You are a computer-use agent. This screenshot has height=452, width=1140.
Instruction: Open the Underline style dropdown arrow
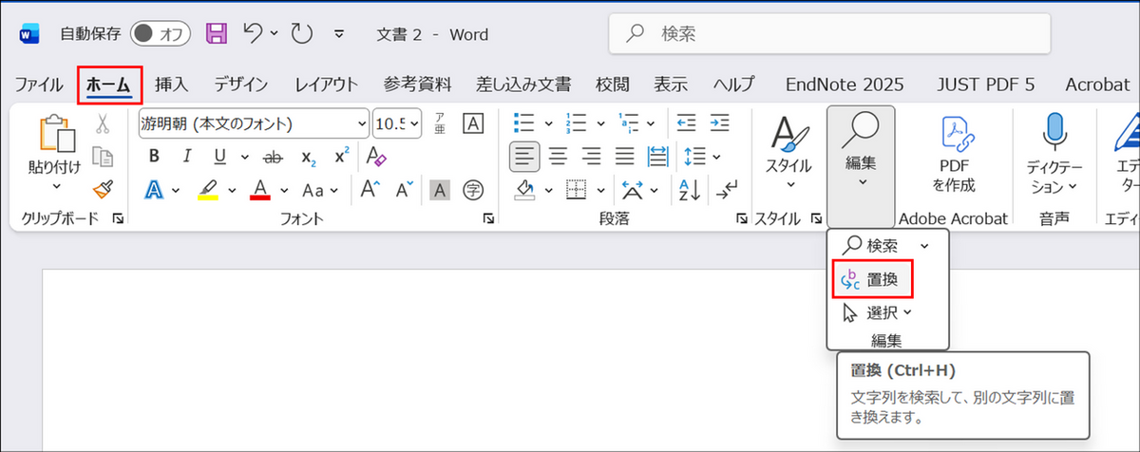[x=245, y=157]
